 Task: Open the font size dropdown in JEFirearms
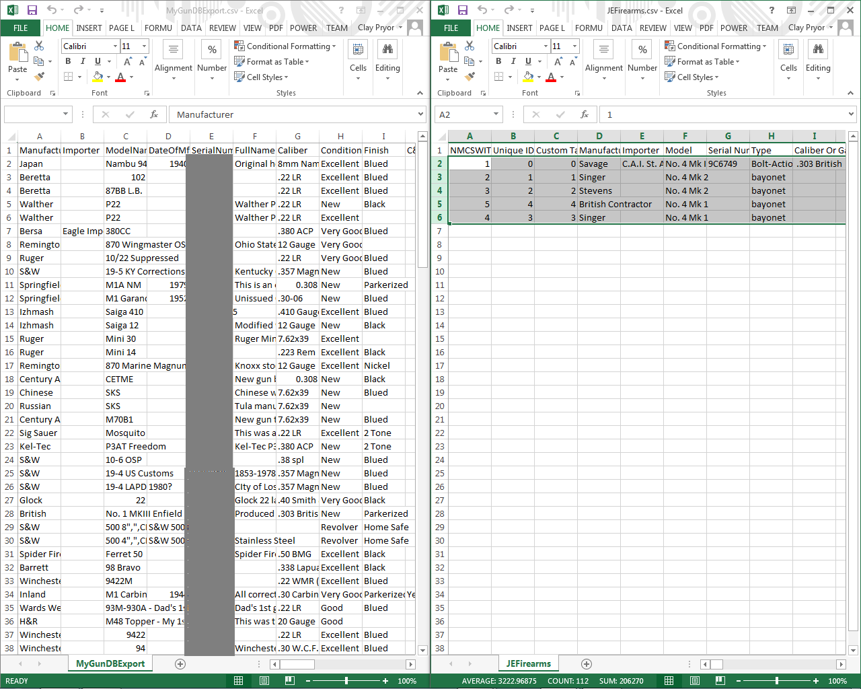click(x=573, y=46)
